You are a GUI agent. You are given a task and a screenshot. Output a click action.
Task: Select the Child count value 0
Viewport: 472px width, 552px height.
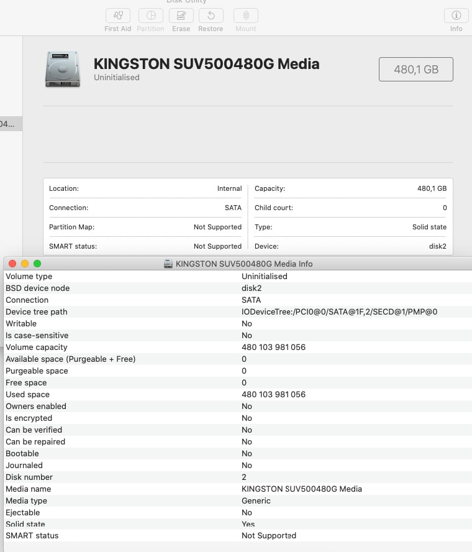pos(445,208)
